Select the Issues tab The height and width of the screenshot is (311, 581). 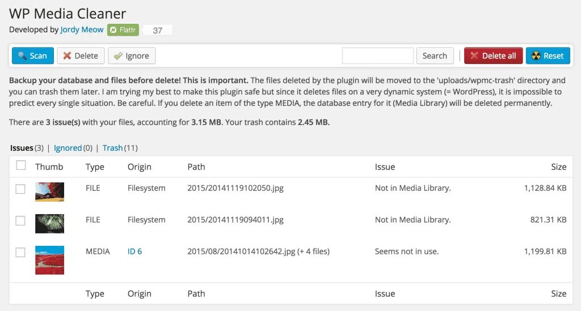tap(22, 148)
